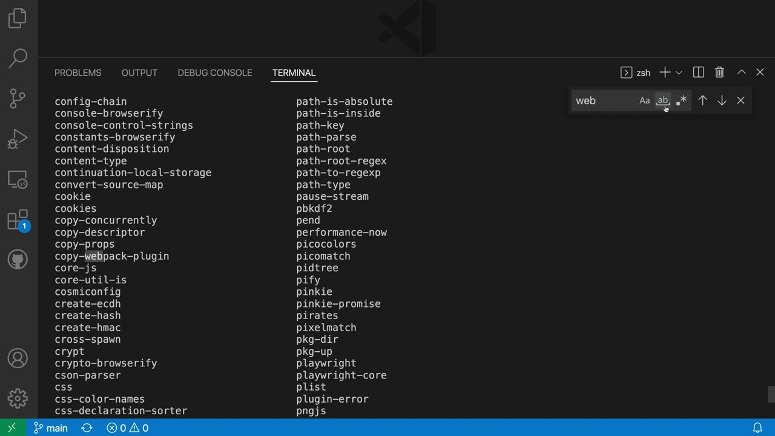Open the launch profile dropdown chevron

pos(679,73)
